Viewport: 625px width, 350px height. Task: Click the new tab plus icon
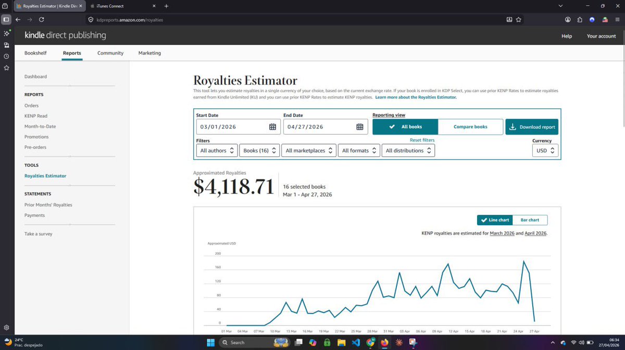[x=166, y=6]
